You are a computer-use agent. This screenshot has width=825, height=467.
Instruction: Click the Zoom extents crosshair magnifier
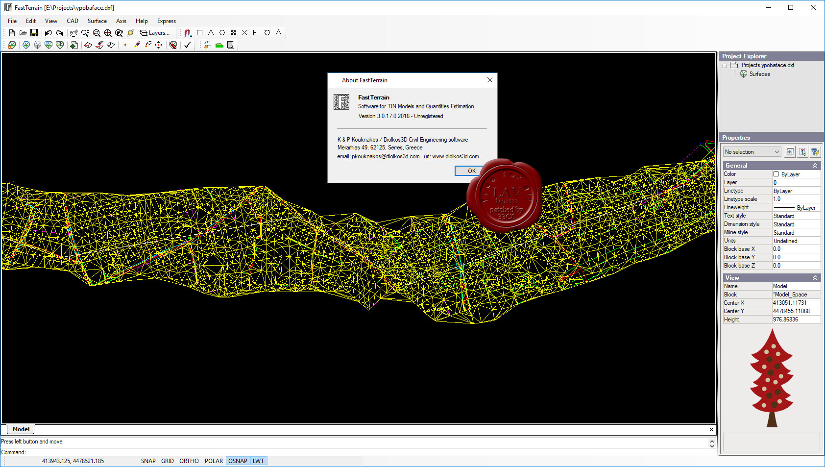[108, 33]
